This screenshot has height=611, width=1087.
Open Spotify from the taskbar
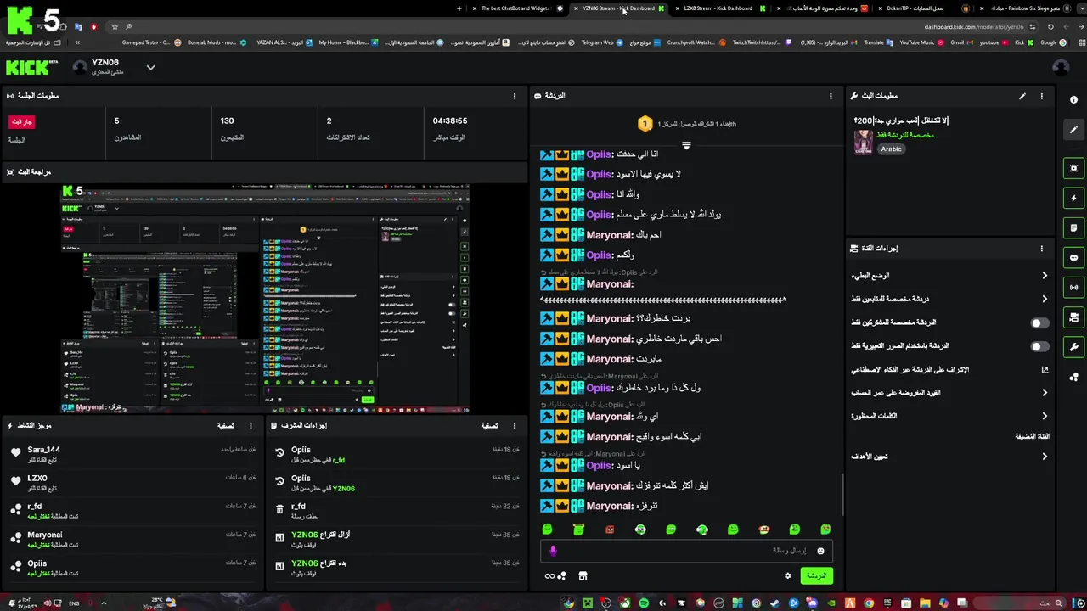(644, 603)
